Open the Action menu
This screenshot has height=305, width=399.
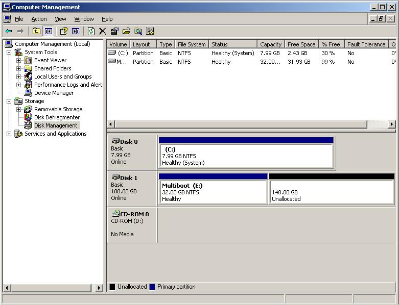point(39,19)
